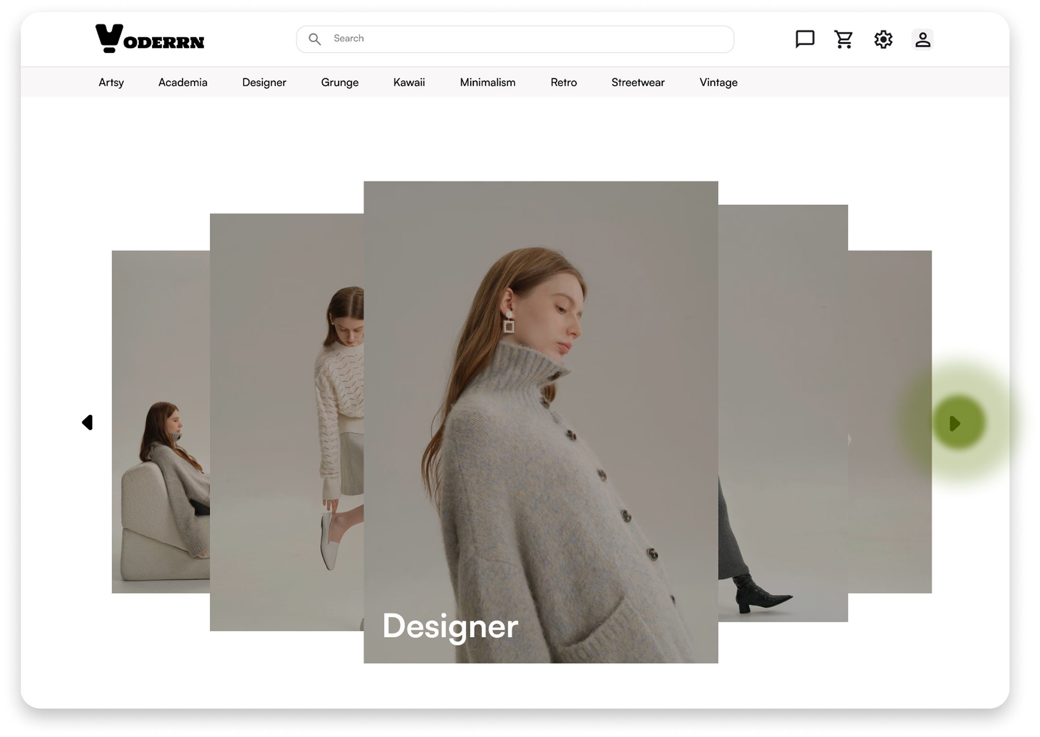
Task: Click the magnifying glass search icon
Action: pyautogui.click(x=315, y=39)
